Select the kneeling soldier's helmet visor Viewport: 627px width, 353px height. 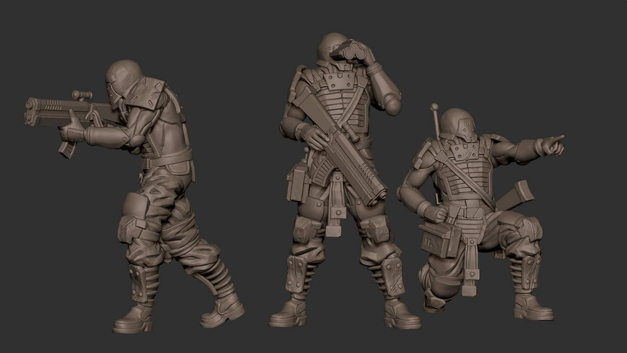coord(462,131)
